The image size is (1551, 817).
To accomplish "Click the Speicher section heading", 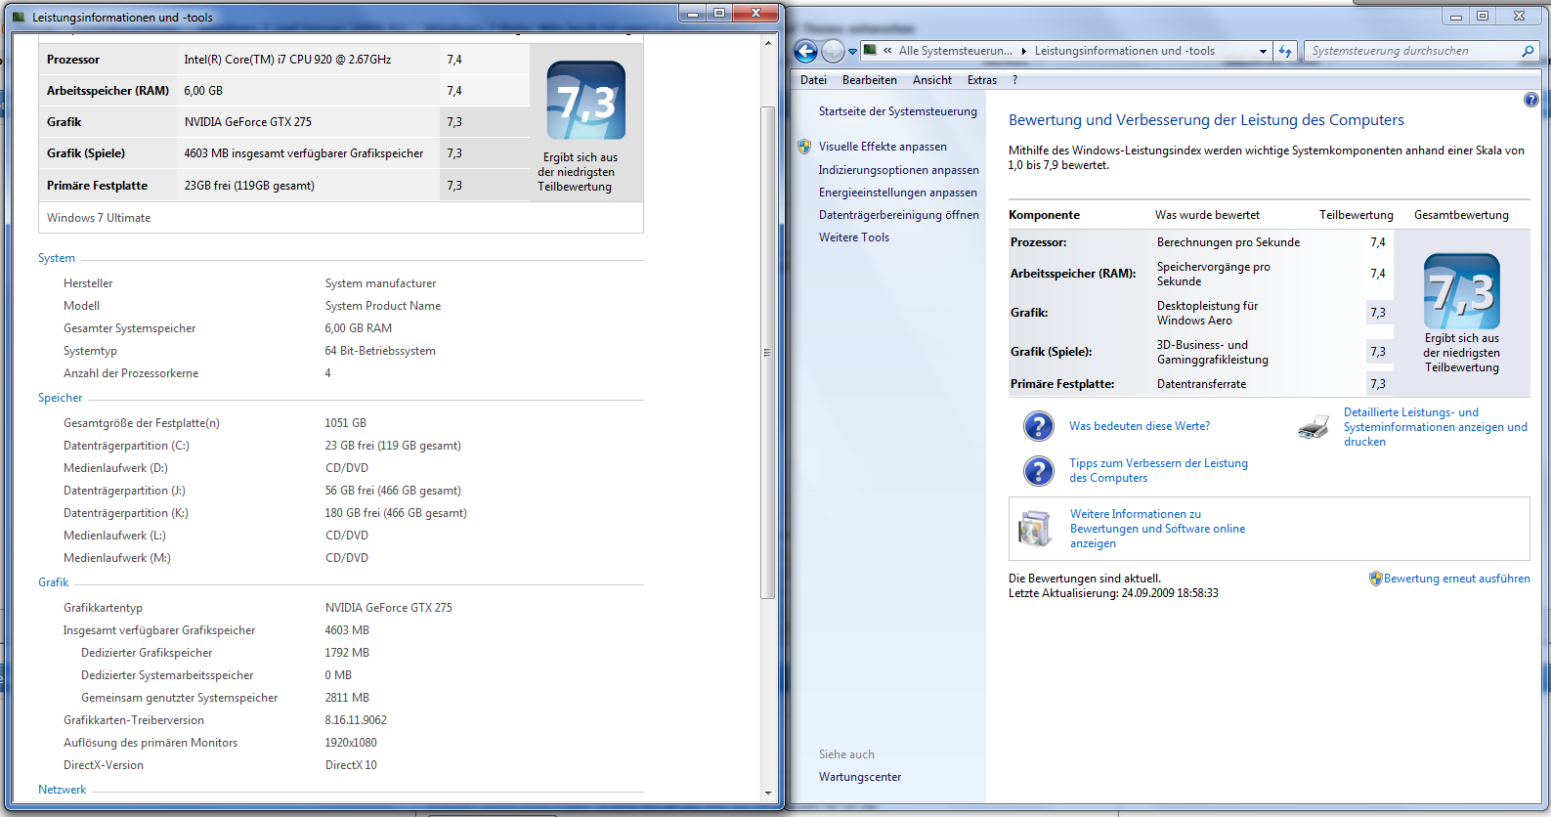I will pyautogui.click(x=60, y=398).
